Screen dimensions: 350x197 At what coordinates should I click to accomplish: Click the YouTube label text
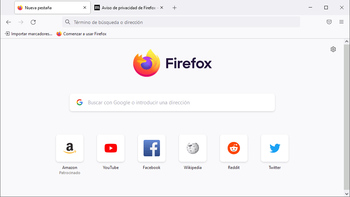(111, 168)
